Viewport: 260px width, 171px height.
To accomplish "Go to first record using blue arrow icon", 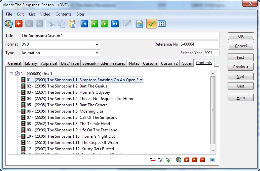I will pos(84,24).
